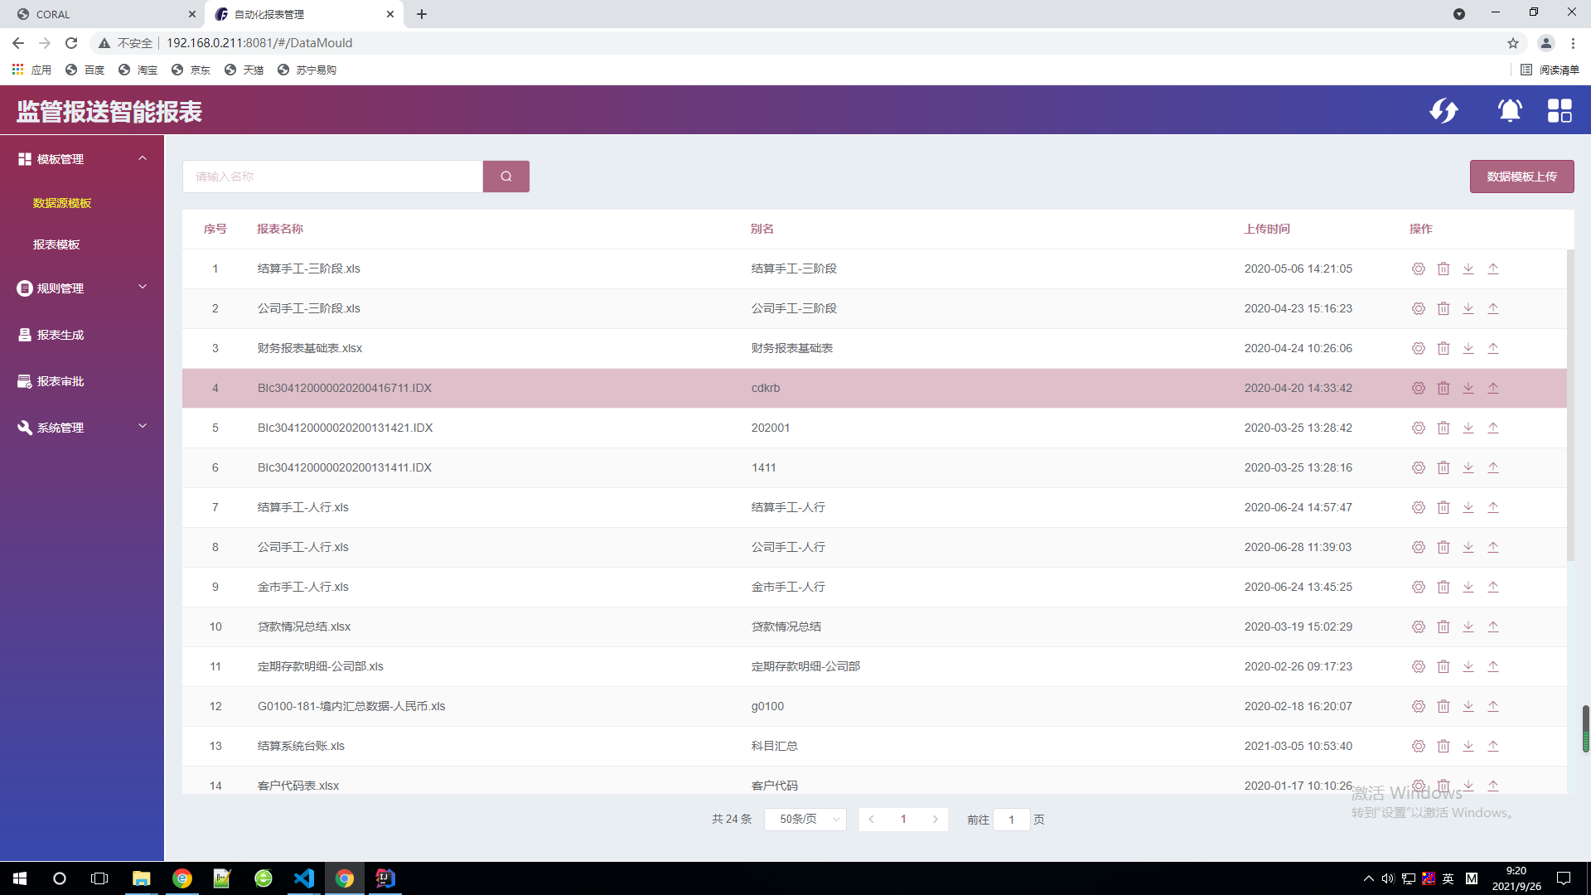Click the search magnifier button
Viewport: 1591px width, 895px height.
coord(505,177)
